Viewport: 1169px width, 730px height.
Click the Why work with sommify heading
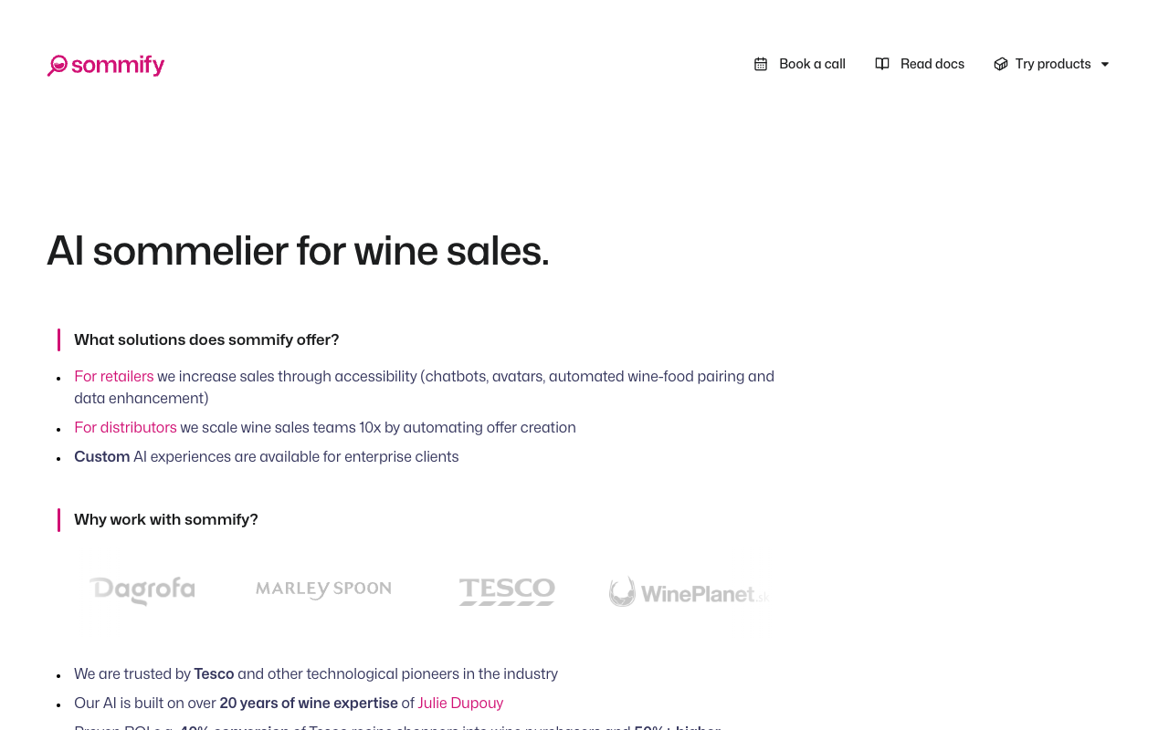[x=166, y=520]
